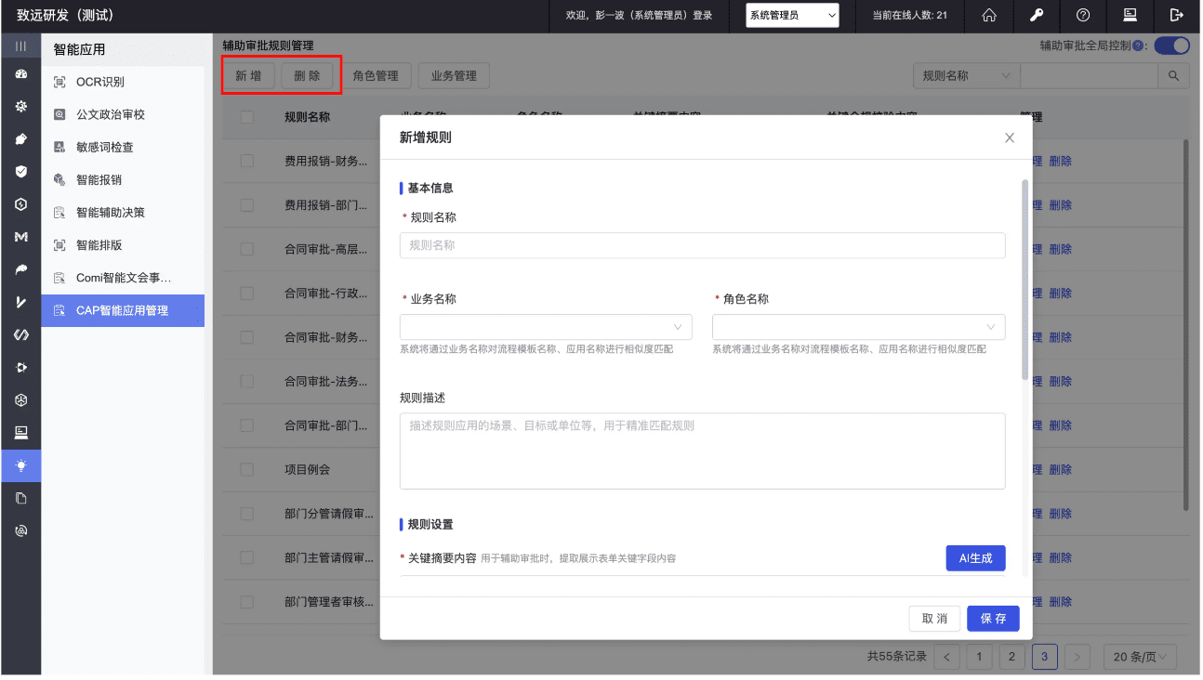Open 智能报销 menu item
1203x680 pixels.
tap(123, 179)
